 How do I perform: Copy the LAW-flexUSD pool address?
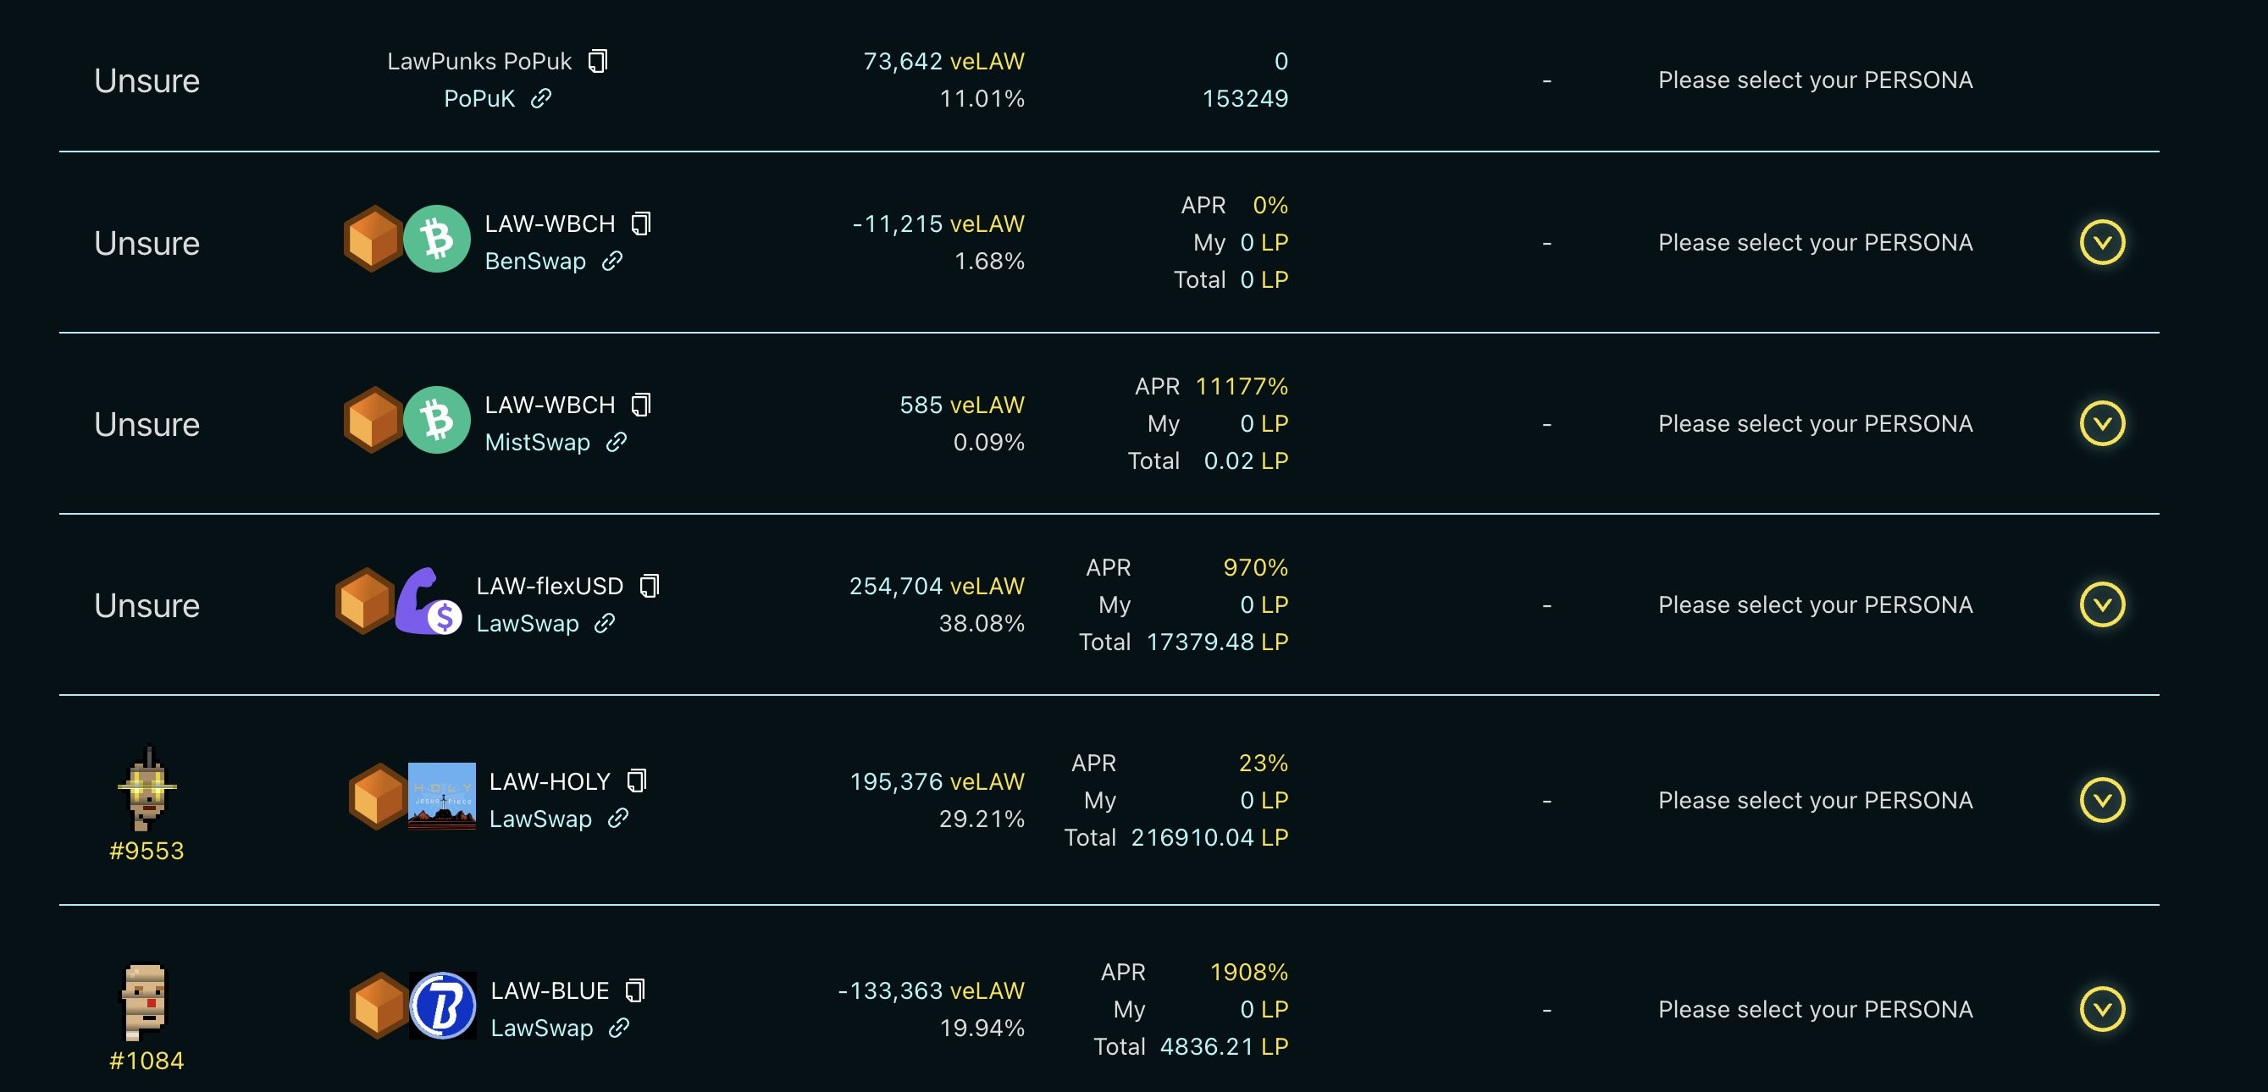(x=649, y=586)
